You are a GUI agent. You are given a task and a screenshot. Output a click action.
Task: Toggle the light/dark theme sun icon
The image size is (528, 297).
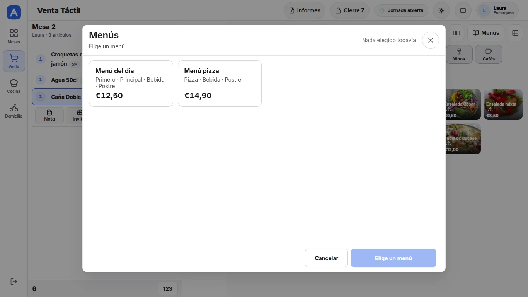tap(441, 10)
